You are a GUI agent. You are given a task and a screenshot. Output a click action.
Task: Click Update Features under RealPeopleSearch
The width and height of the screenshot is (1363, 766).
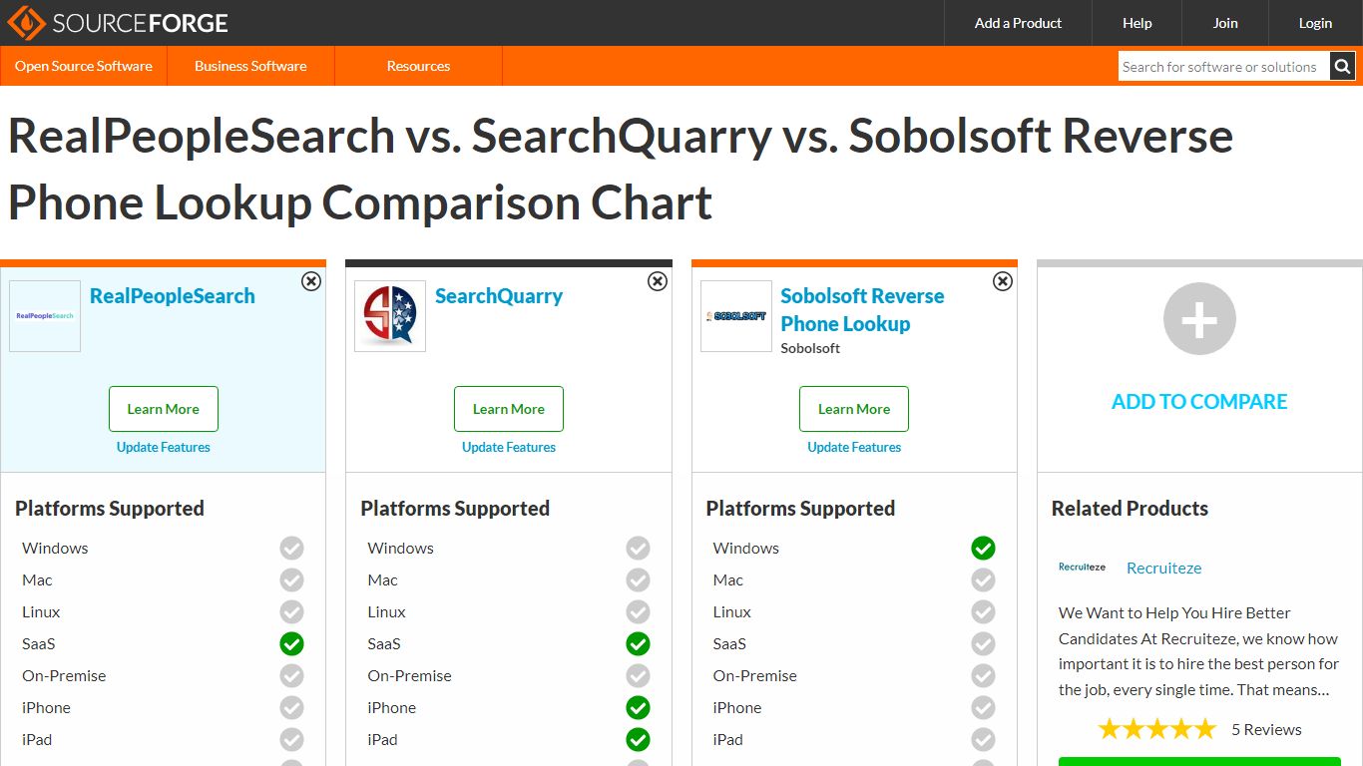[x=164, y=447]
